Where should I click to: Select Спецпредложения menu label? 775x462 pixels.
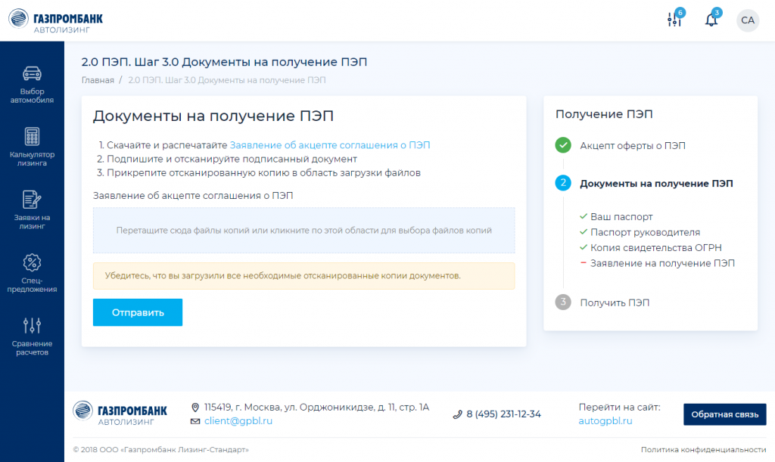(32, 285)
